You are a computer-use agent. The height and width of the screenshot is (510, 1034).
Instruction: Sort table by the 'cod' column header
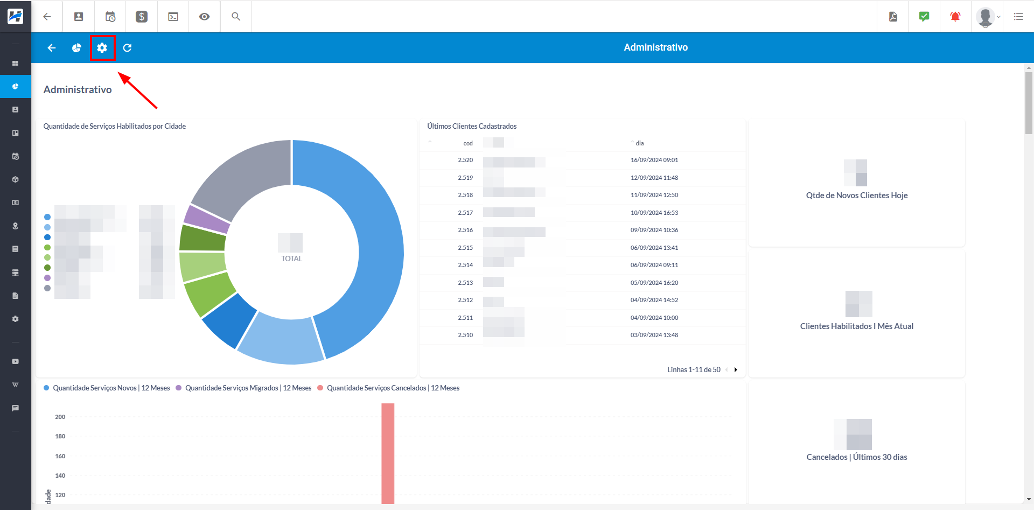pyautogui.click(x=468, y=143)
